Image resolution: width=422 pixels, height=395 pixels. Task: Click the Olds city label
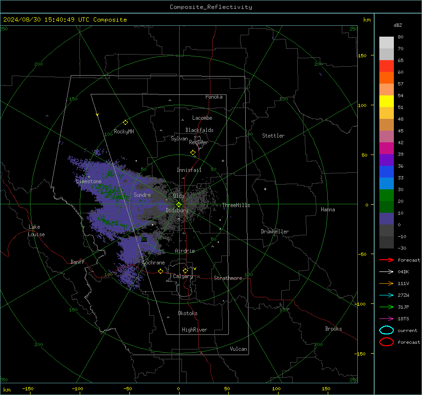pyautogui.click(x=179, y=196)
